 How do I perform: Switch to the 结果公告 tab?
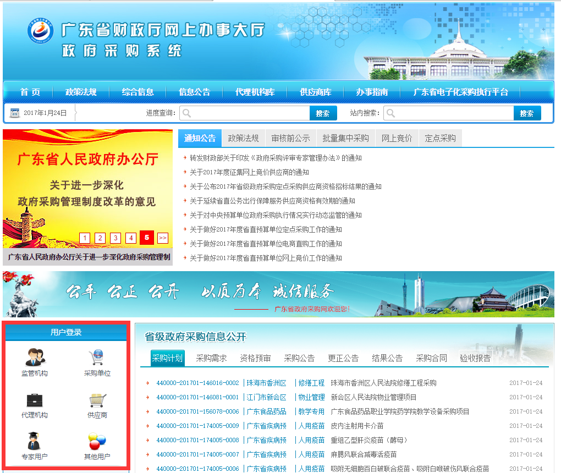(x=387, y=358)
